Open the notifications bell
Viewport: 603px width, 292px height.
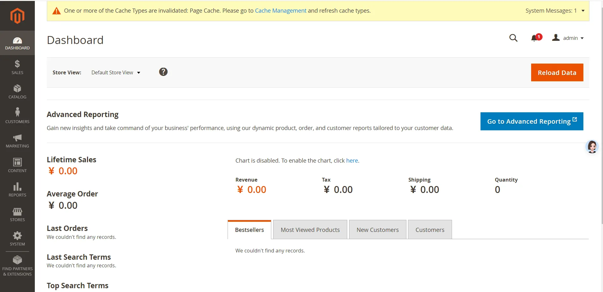[x=535, y=38]
